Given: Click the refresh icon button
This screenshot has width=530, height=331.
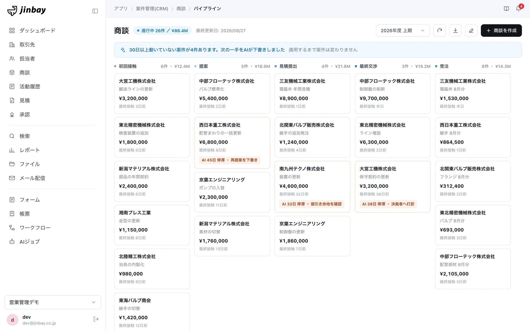Looking at the screenshot, I should point(439,31).
